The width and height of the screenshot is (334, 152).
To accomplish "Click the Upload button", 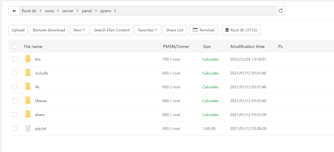I will 18,30.
